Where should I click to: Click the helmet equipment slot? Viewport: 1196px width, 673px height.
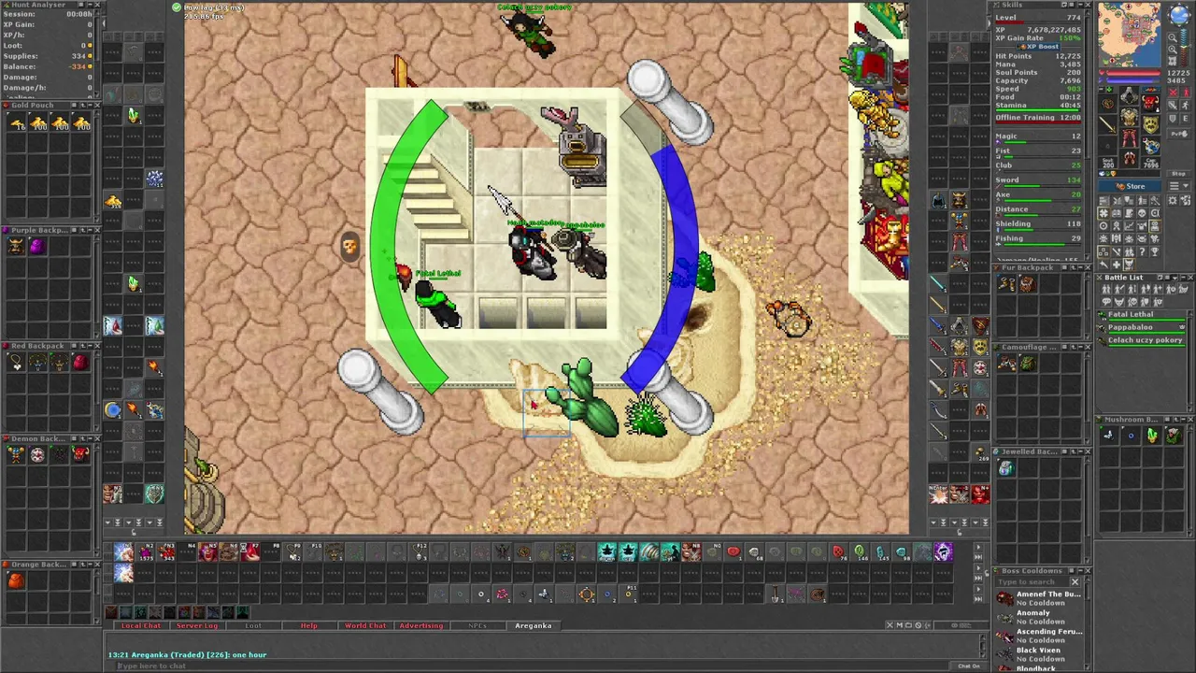pos(1129,95)
